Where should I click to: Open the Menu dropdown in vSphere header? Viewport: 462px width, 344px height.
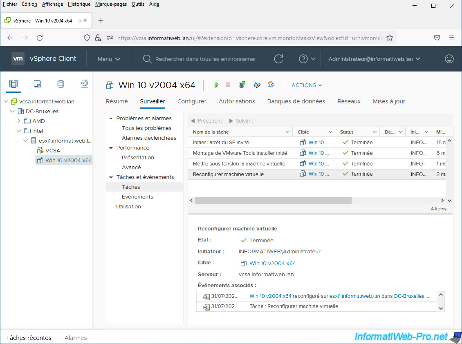click(109, 59)
